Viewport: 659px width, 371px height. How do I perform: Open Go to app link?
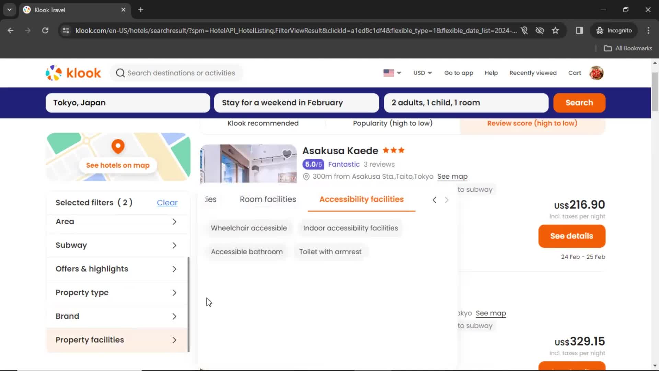point(459,73)
